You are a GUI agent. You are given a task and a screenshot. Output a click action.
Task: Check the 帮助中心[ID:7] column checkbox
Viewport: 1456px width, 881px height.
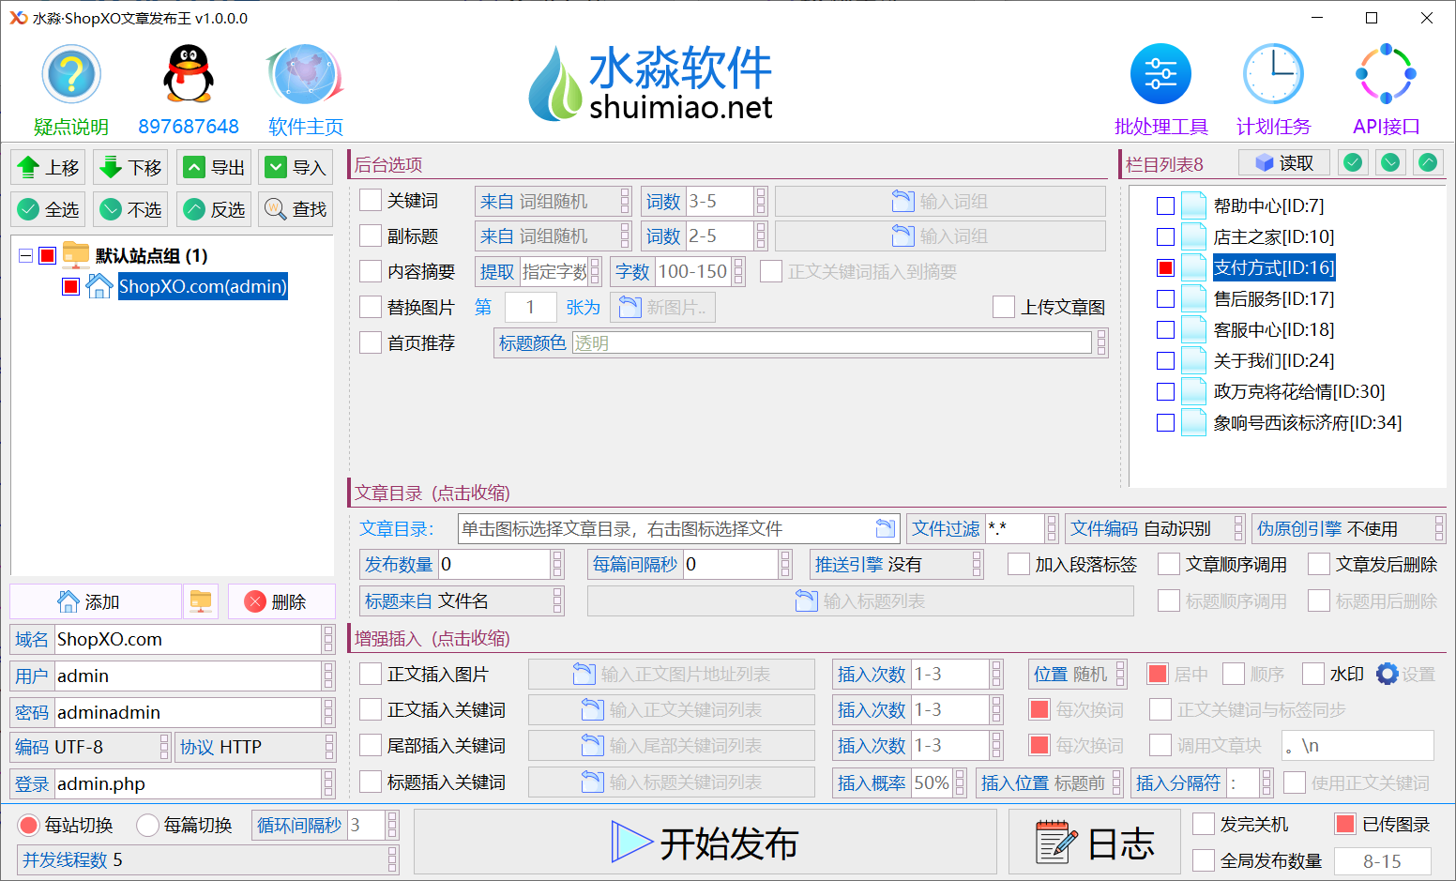click(1166, 205)
